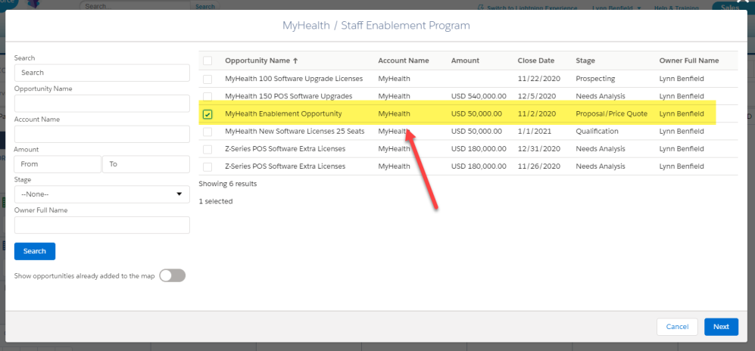Viewport: 755px width, 351px height.
Task: Click amount 'USD 540,000.00'
Action: [479, 96]
